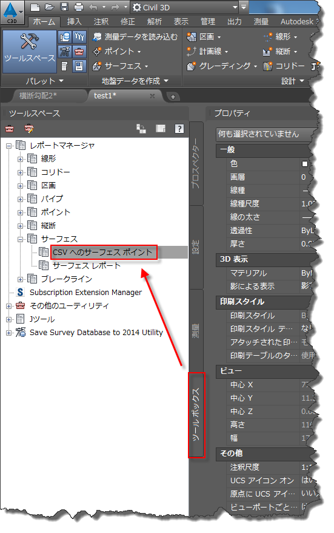This screenshot has width=334, height=533.
Task: Select the 修正 ribbon tab
Action: (x=128, y=21)
